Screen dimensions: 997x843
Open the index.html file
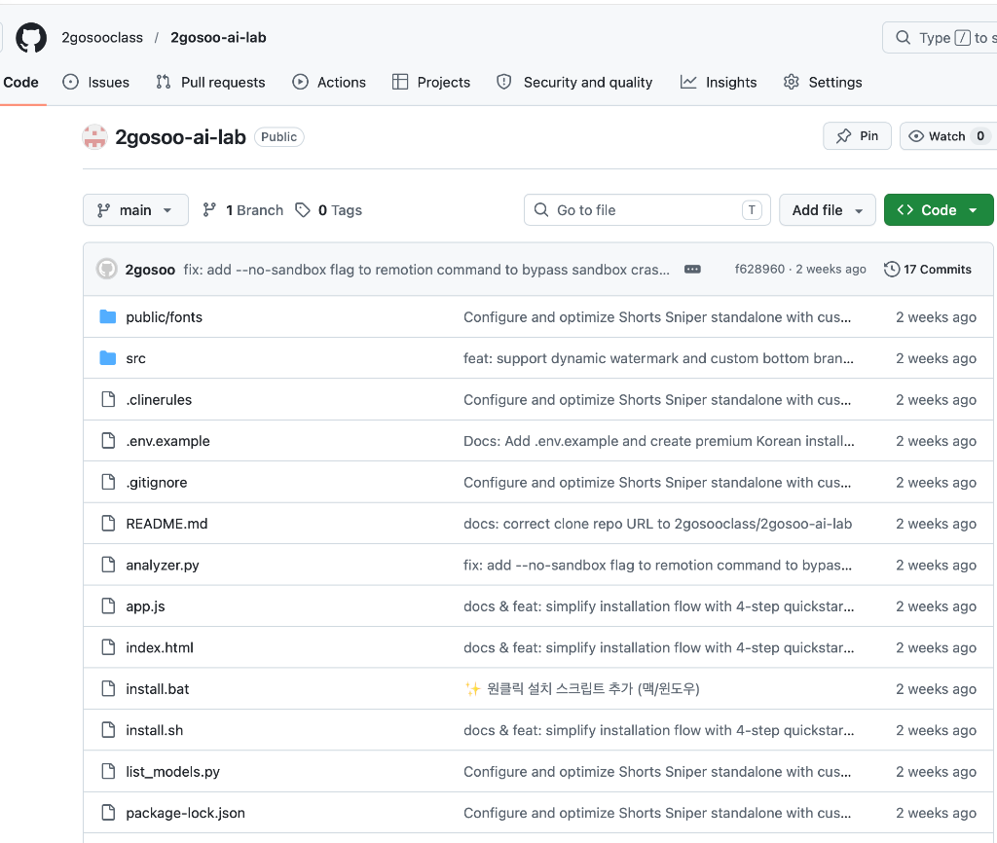pos(160,648)
